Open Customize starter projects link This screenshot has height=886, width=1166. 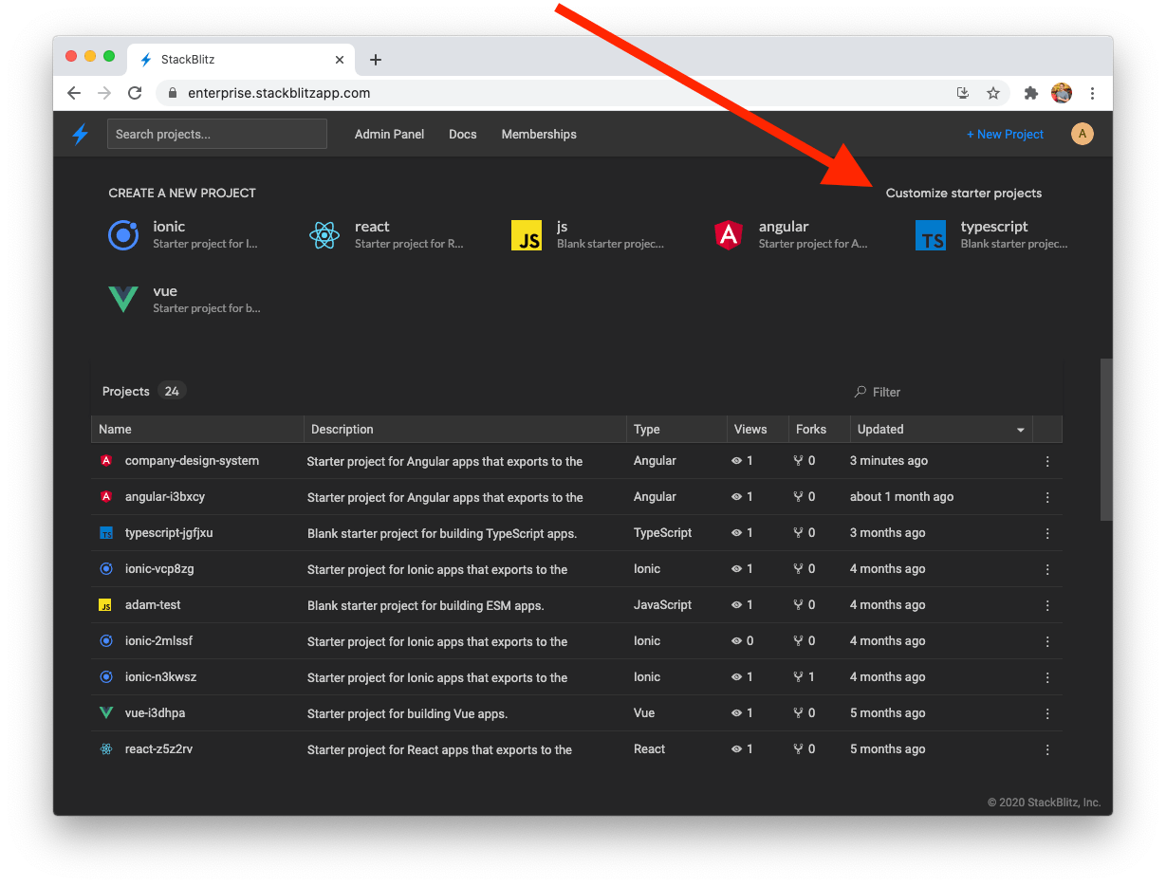[x=964, y=193]
